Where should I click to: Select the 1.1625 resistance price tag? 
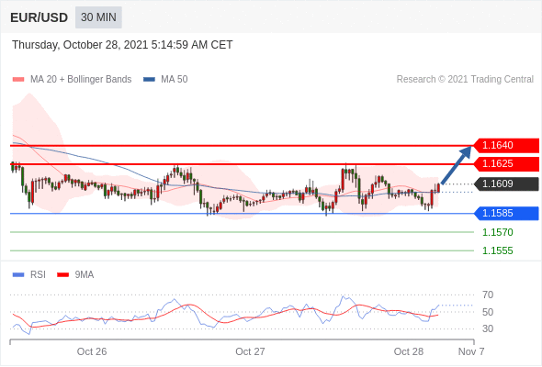506,163
